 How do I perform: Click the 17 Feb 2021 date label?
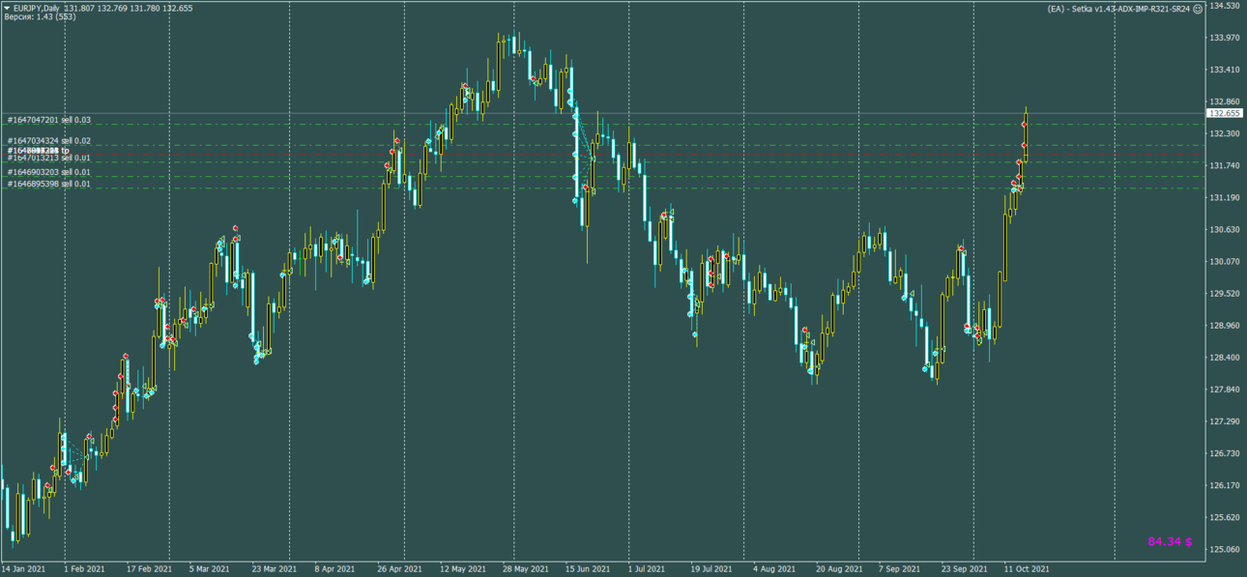(x=149, y=569)
